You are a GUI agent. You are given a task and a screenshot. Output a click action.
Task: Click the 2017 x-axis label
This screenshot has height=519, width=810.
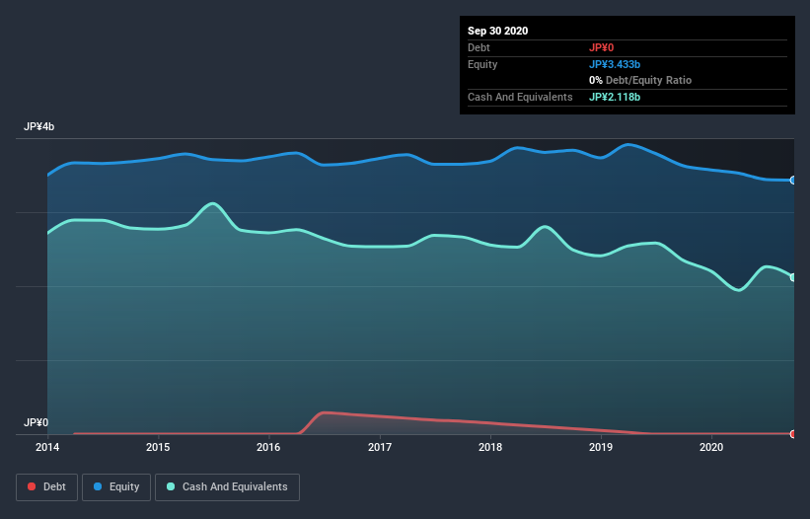(380, 447)
